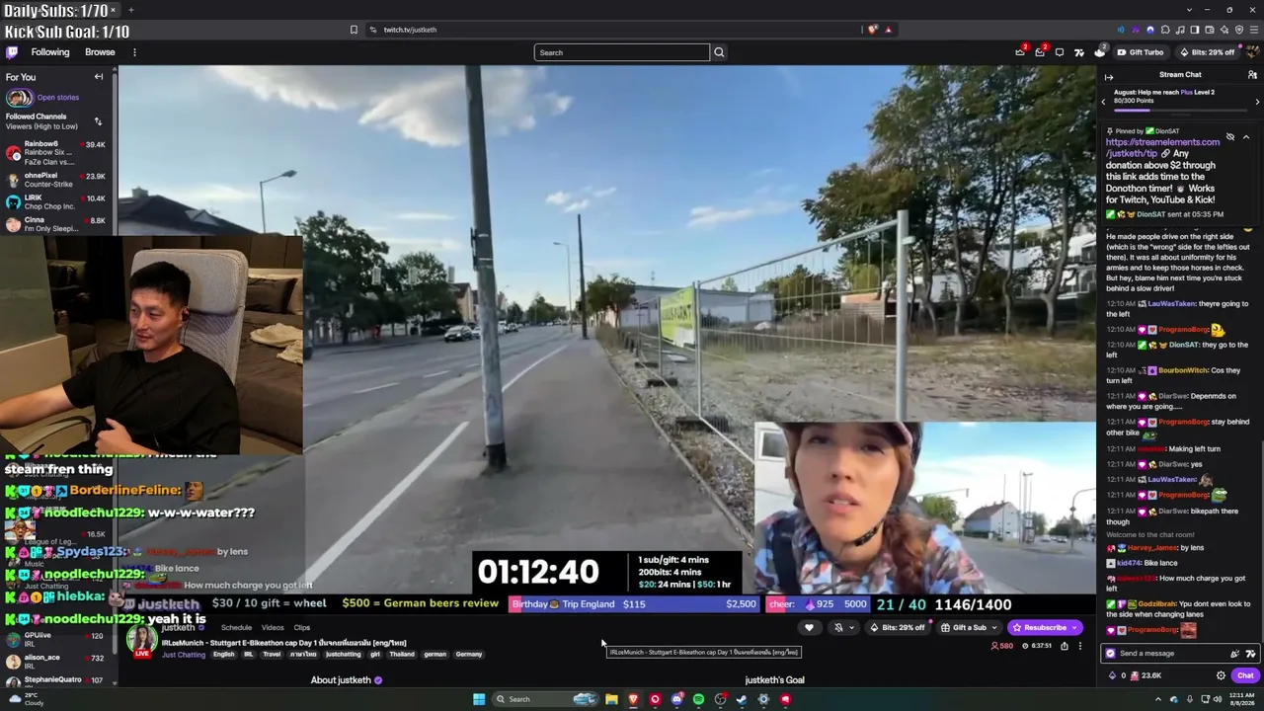Open the notifications inbox icon
This screenshot has width=1264, height=711.
point(1040,52)
